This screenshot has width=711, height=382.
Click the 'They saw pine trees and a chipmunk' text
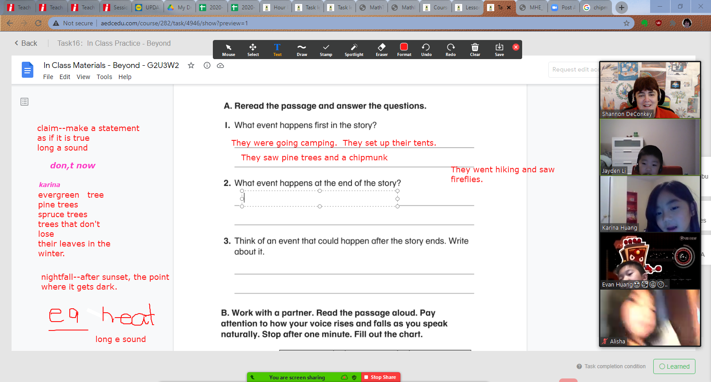[x=314, y=158]
